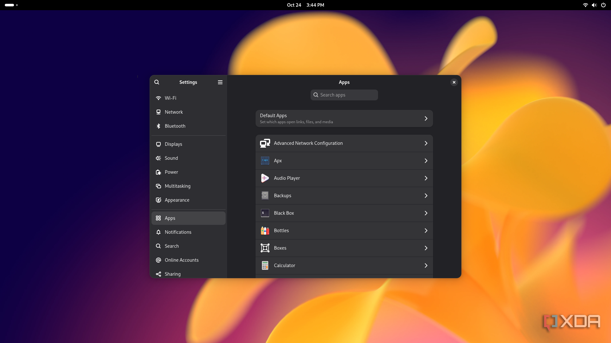Click the Boxes app icon
Screen dimensions: 611x343
pos(265,248)
